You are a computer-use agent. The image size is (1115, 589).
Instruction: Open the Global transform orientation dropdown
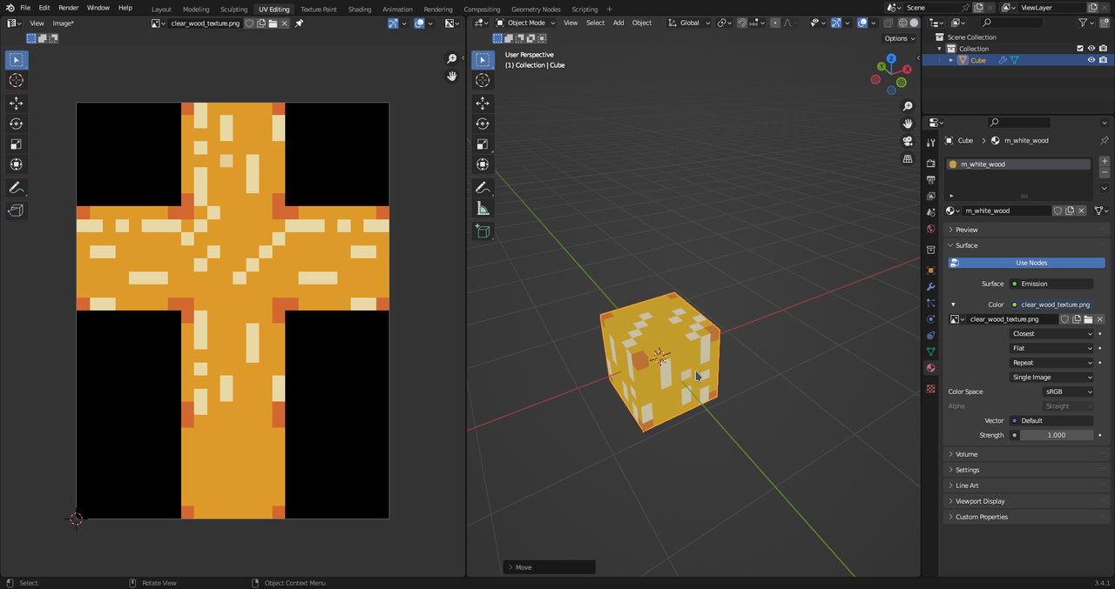[x=689, y=23]
